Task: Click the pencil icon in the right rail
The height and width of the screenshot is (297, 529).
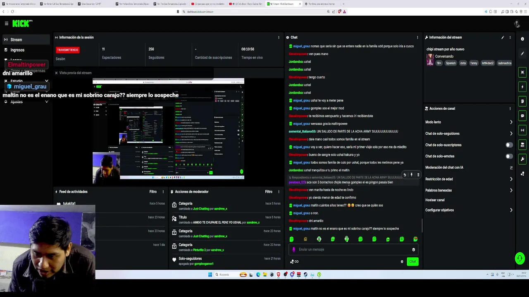Action: point(522,54)
